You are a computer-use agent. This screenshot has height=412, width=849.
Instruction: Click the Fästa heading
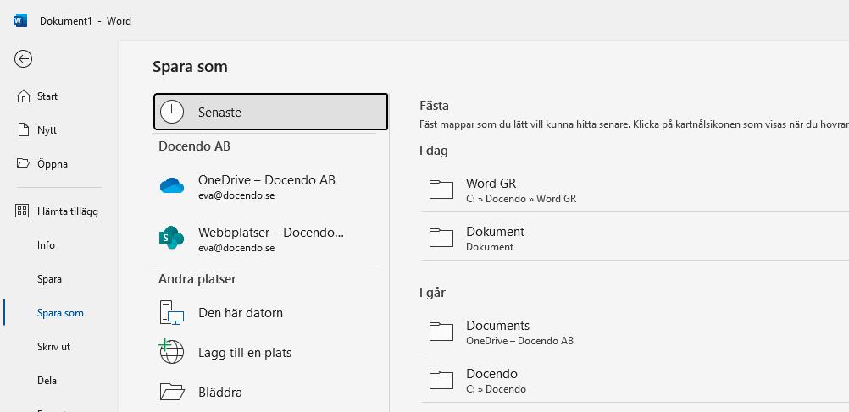[435, 106]
